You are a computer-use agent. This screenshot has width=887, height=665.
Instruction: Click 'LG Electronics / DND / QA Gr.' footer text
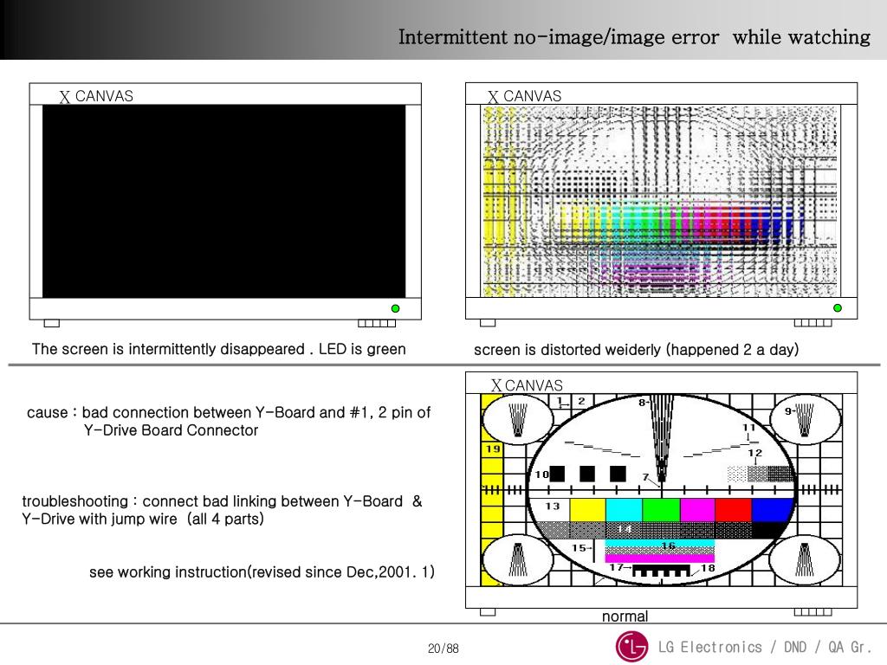(x=764, y=647)
